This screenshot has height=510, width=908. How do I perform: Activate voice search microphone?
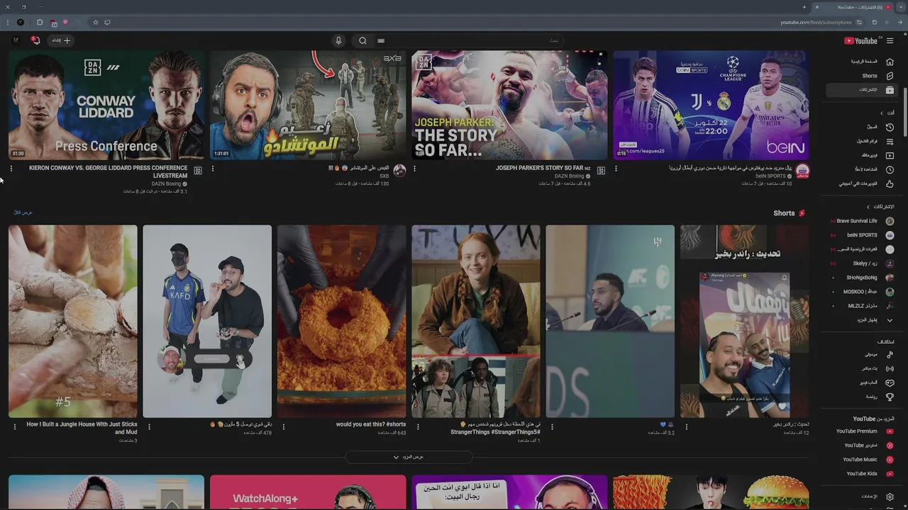pos(338,40)
